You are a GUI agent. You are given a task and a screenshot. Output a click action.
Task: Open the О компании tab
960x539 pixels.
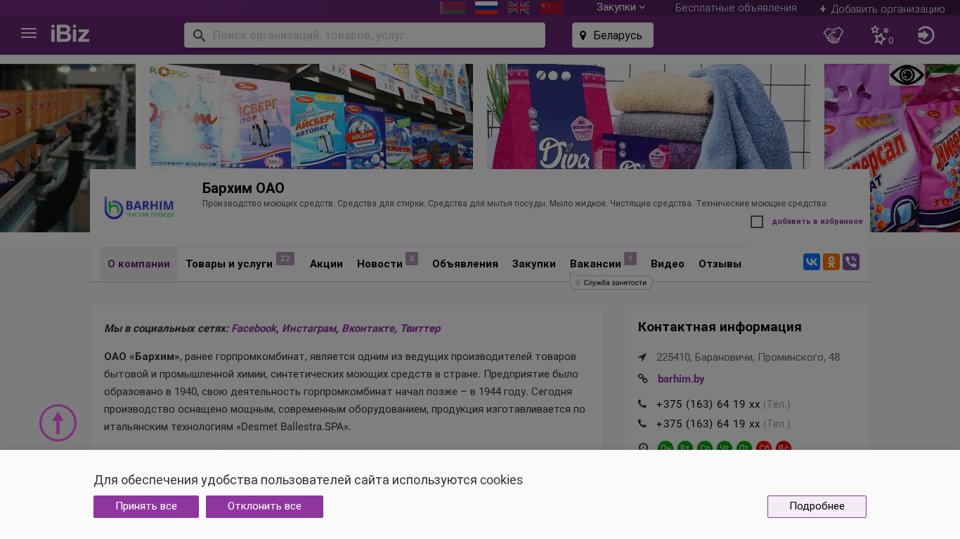(138, 264)
